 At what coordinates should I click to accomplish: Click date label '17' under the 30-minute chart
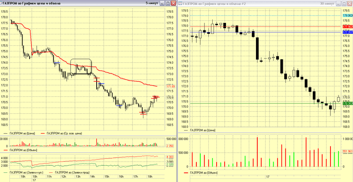pos(268,177)
